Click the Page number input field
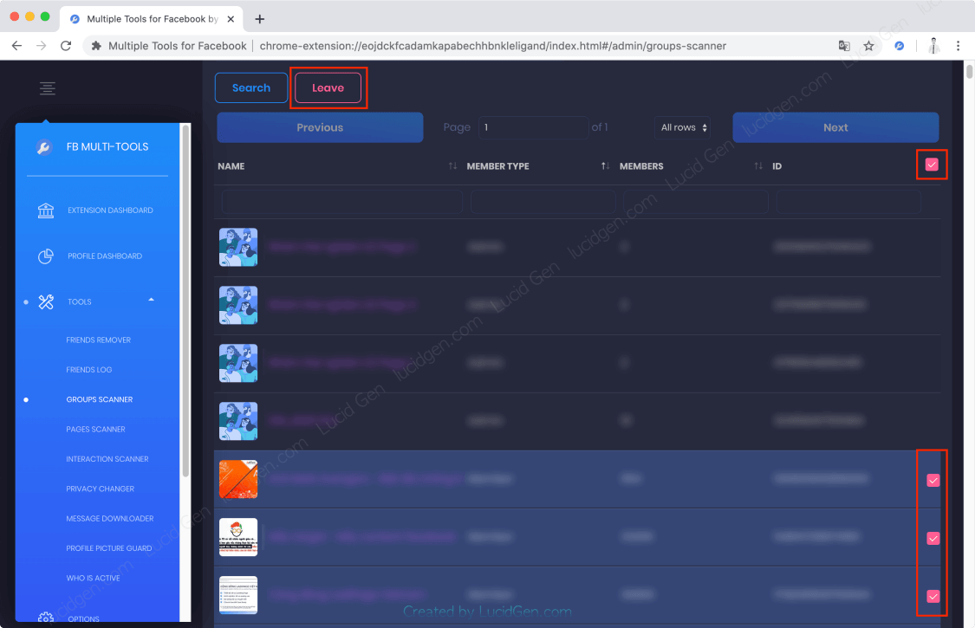 click(533, 126)
